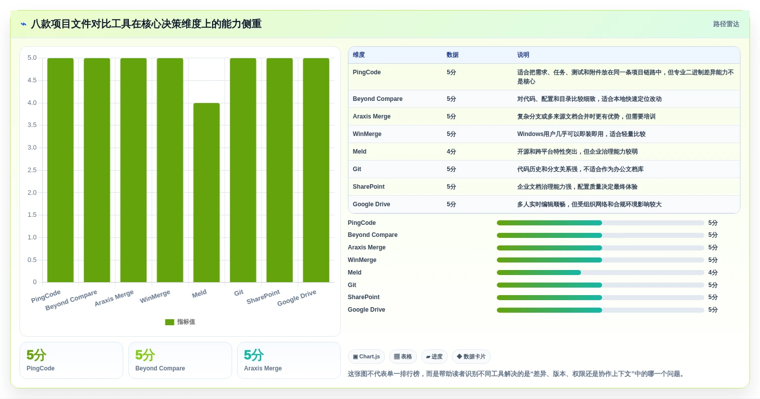Select the Meld bar in chart

pyautogui.click(x=207, y=193)
